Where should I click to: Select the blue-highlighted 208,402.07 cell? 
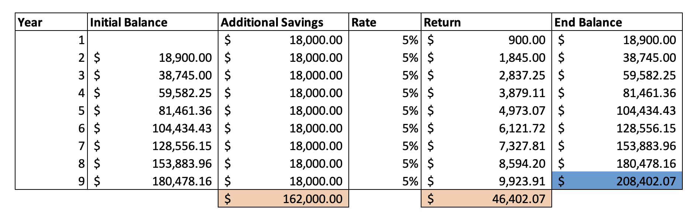(617, 181)
